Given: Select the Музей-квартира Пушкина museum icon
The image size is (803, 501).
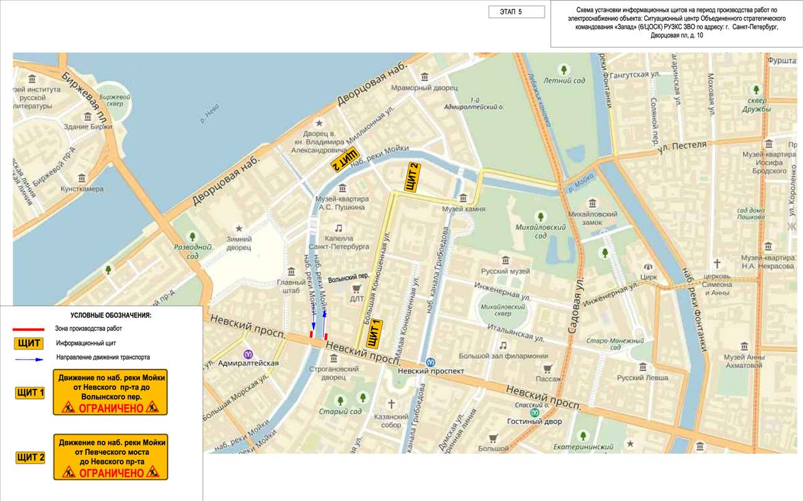Looking at the screenshot, I should [342, 188].
